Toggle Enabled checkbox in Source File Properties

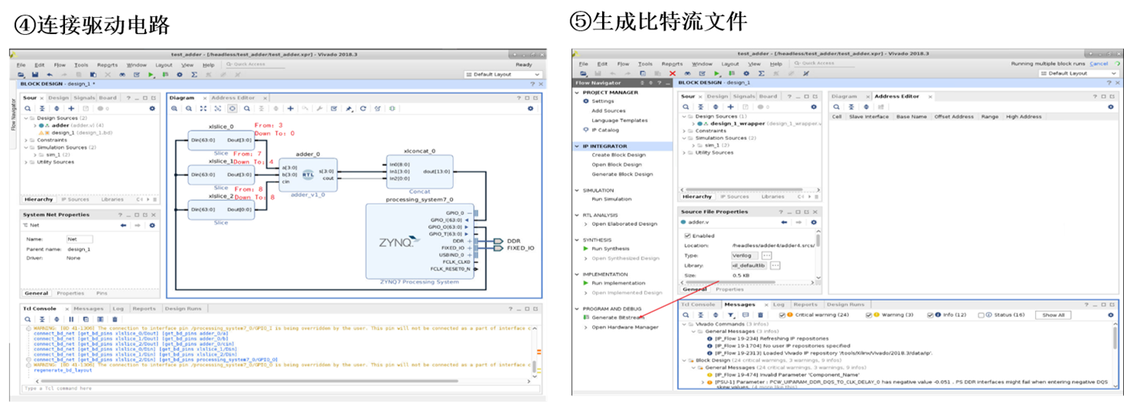687,236
